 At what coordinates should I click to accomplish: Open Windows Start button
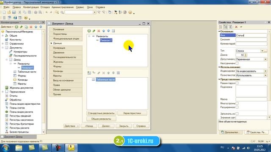pos(6,148)
